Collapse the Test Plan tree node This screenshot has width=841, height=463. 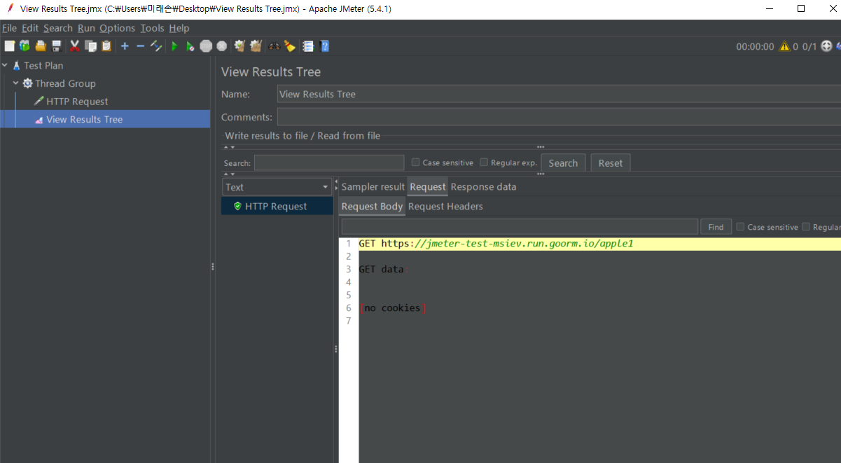pyautogui.click(x=5, y=65)
